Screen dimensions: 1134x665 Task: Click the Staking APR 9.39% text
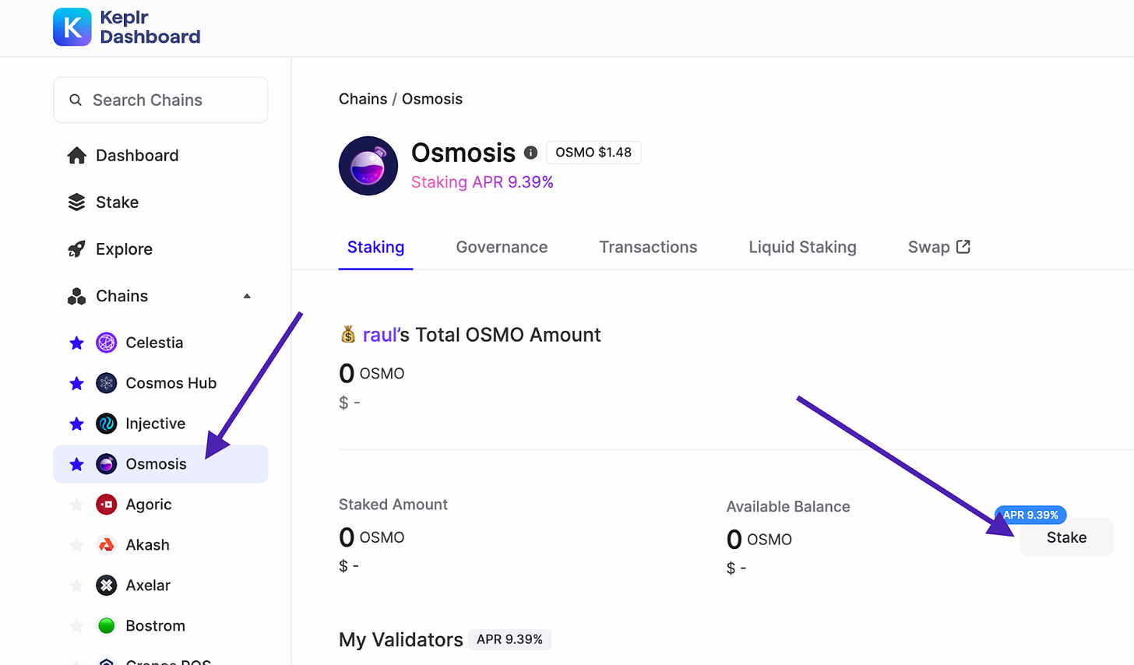click(x=482, y=182)
